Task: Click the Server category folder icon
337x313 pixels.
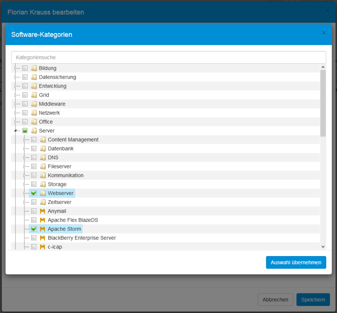Action: coord(34,130)
